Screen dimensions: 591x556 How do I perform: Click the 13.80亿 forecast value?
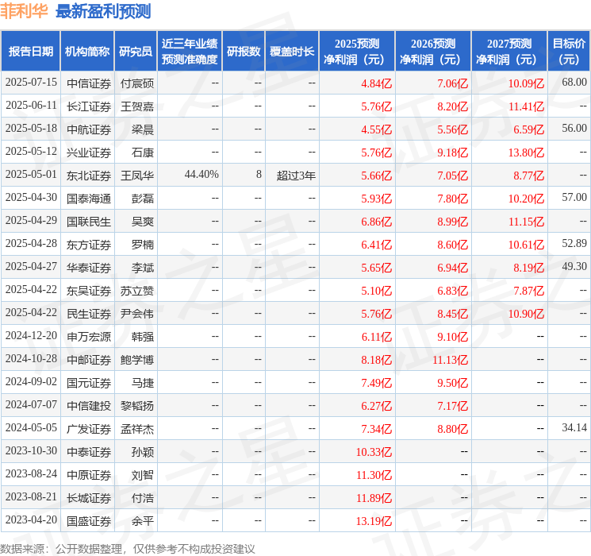[526, 153]
